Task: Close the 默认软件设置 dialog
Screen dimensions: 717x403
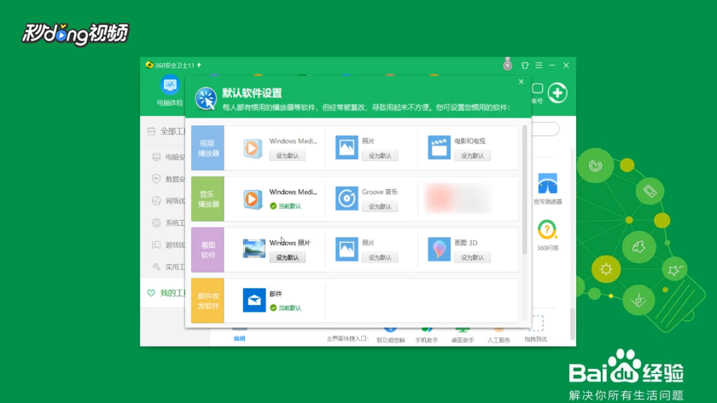Action: tap(521, 82)
